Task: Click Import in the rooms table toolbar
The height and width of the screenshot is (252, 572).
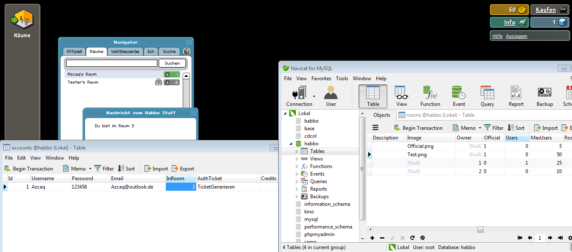Action: click(x=546, y=128)
